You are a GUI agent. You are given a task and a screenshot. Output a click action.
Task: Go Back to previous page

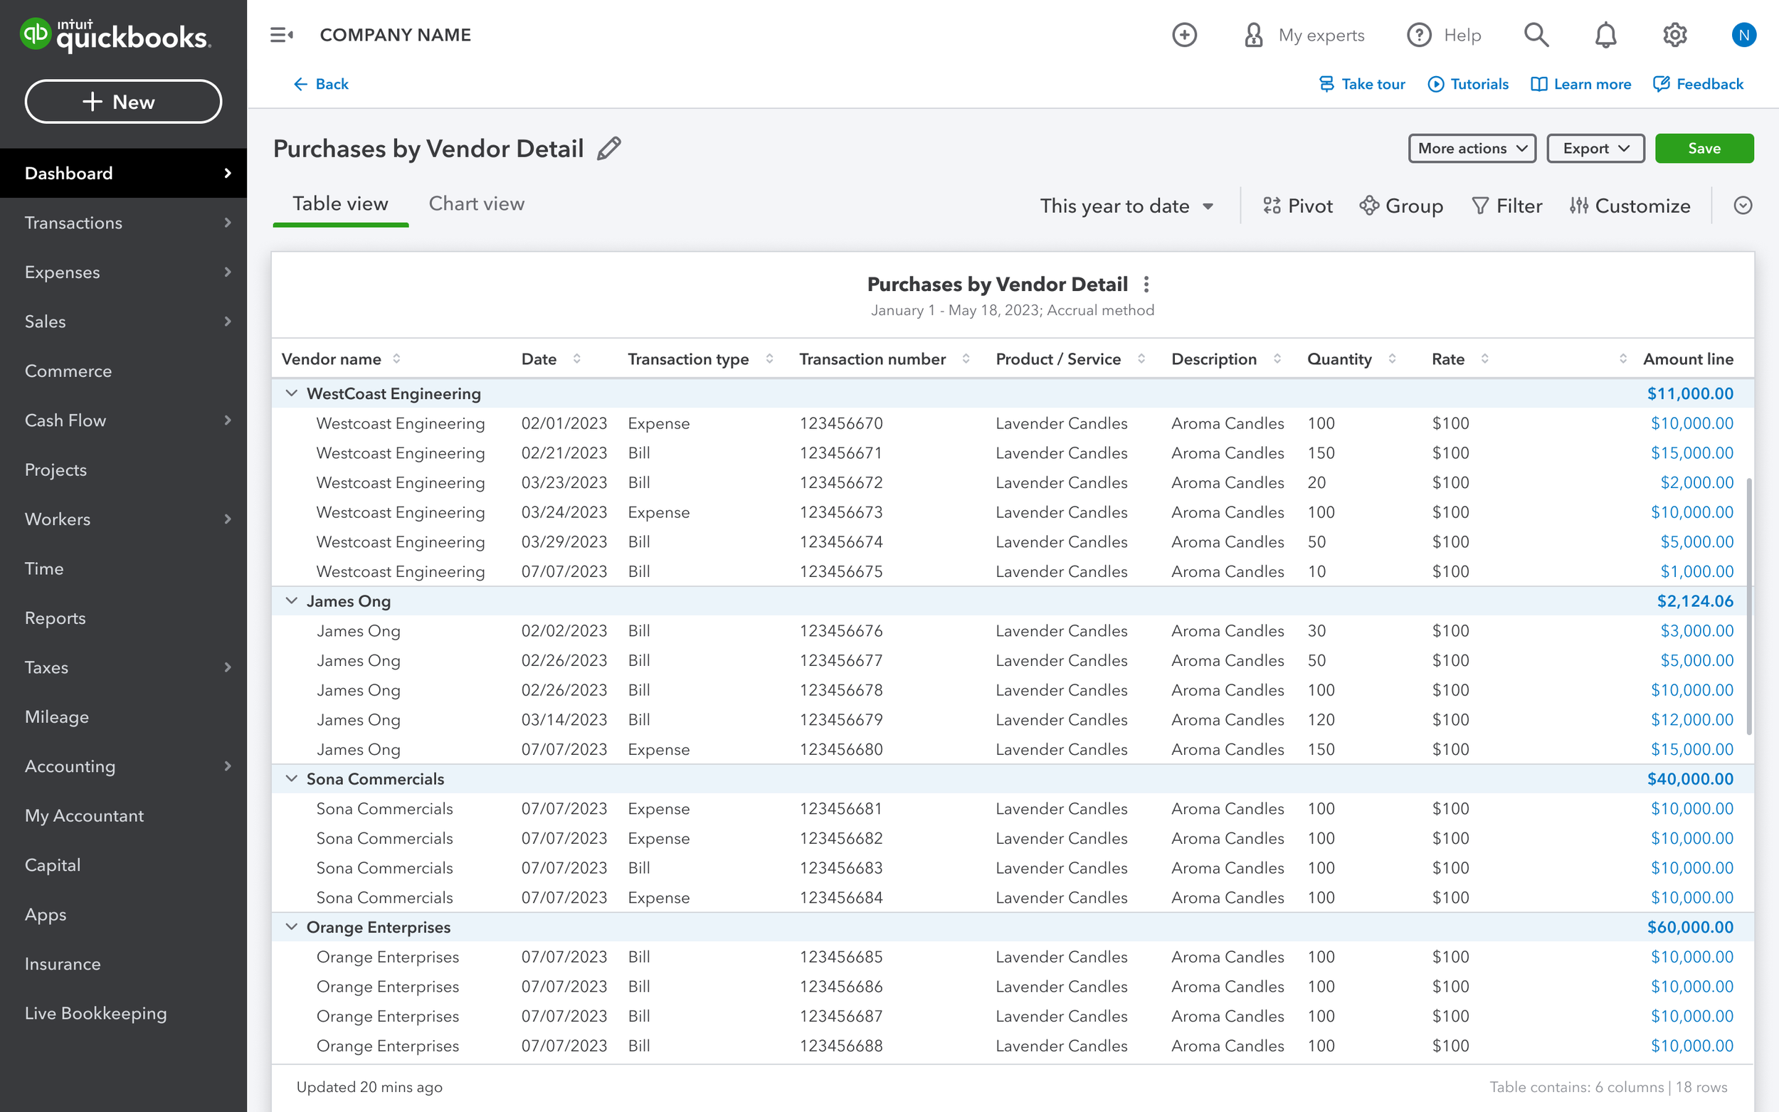click(322, 84)
